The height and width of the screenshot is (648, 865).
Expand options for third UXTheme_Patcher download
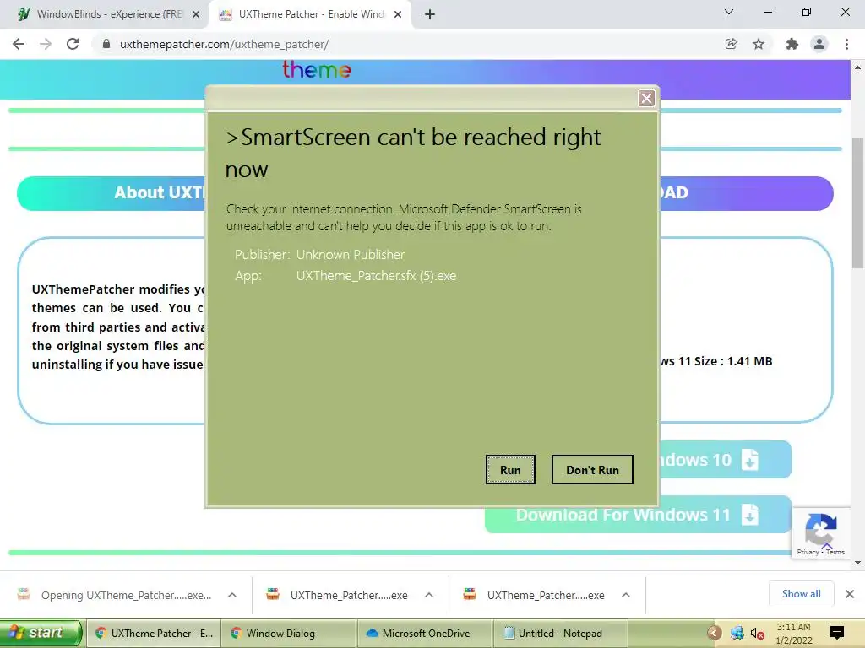[x=626, y=595]
